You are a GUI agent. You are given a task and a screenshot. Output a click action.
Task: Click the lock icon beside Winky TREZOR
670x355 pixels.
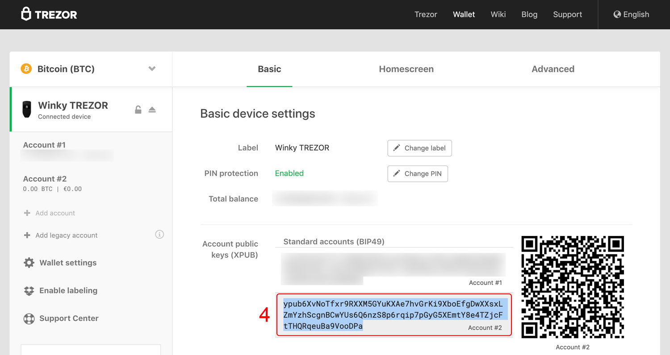138,109
